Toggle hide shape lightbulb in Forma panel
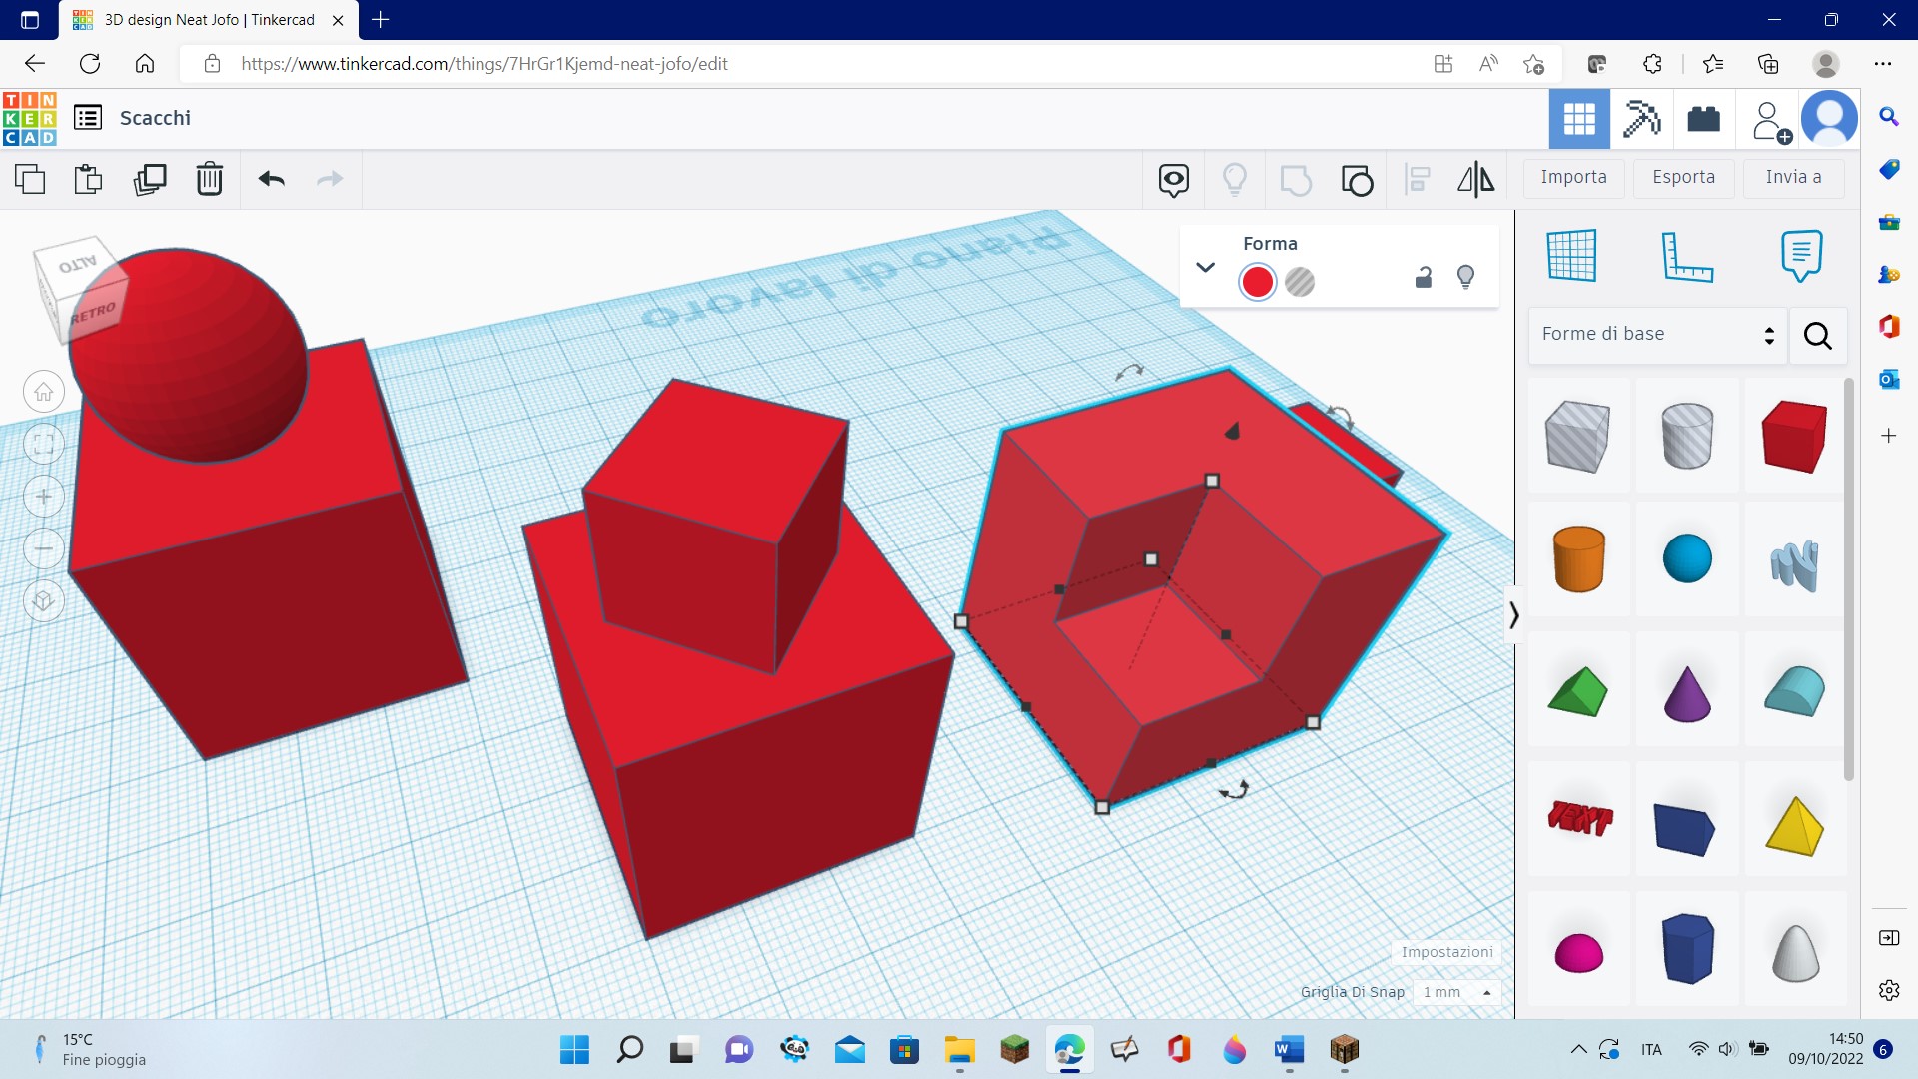Screen dimensions: 1918x1079 point(1465,277)
